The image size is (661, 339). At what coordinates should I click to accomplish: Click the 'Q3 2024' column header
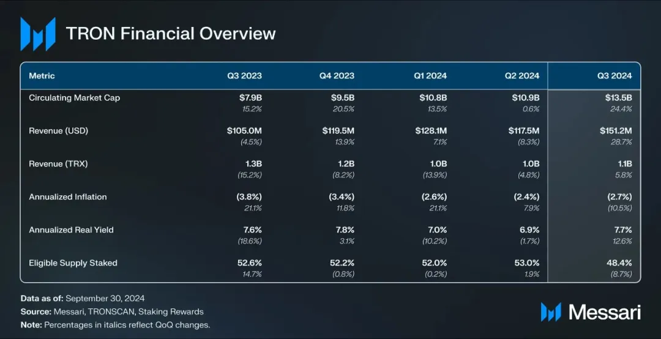614,76
